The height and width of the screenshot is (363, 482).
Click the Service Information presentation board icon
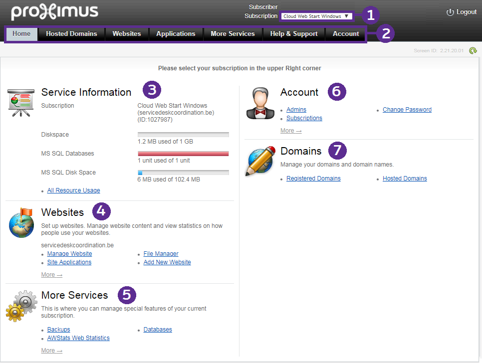[x=21, y=103]
